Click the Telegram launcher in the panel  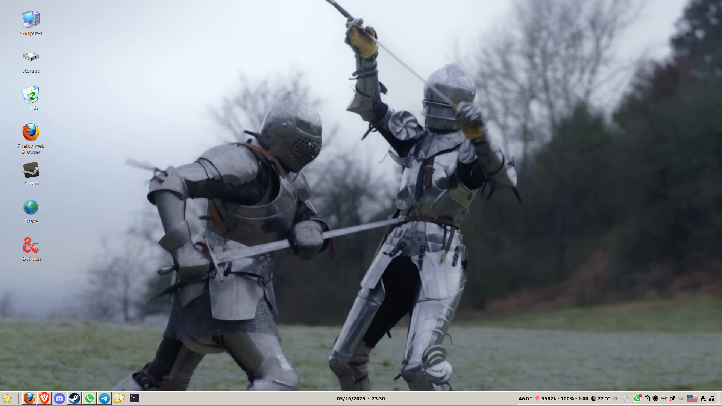[105, 398]
